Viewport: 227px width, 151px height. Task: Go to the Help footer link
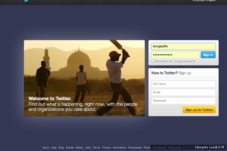tap(54, 148)
